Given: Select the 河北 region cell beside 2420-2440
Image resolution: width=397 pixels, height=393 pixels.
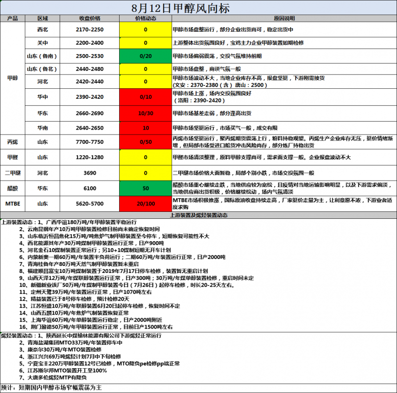Looking at the screenshot, I should tap(43, 81).
